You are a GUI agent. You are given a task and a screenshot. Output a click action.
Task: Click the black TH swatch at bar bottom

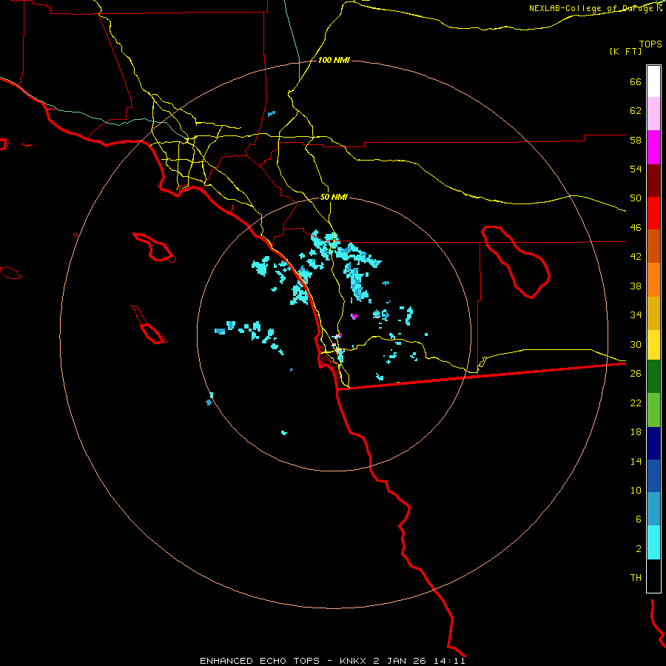tap(653, 576)
